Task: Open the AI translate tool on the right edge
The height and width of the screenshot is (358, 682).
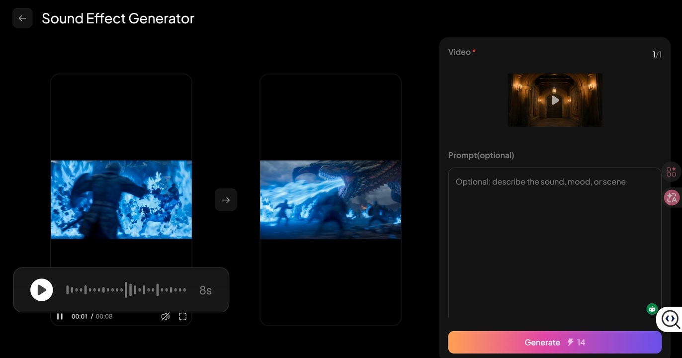Action: pyautogui.click(x=672, y=197)
